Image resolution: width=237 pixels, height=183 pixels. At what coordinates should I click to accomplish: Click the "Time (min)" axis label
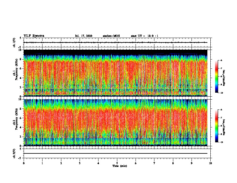[120, 166]
